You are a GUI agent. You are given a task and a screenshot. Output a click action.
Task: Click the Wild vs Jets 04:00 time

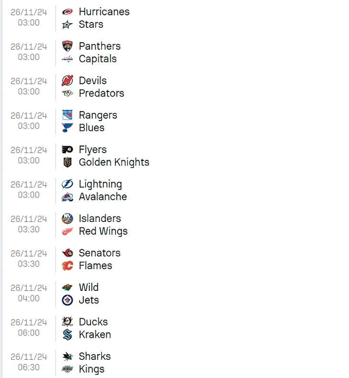[x=29, y=299]
